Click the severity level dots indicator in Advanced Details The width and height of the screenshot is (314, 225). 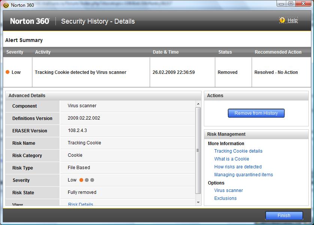click(87, 180)
